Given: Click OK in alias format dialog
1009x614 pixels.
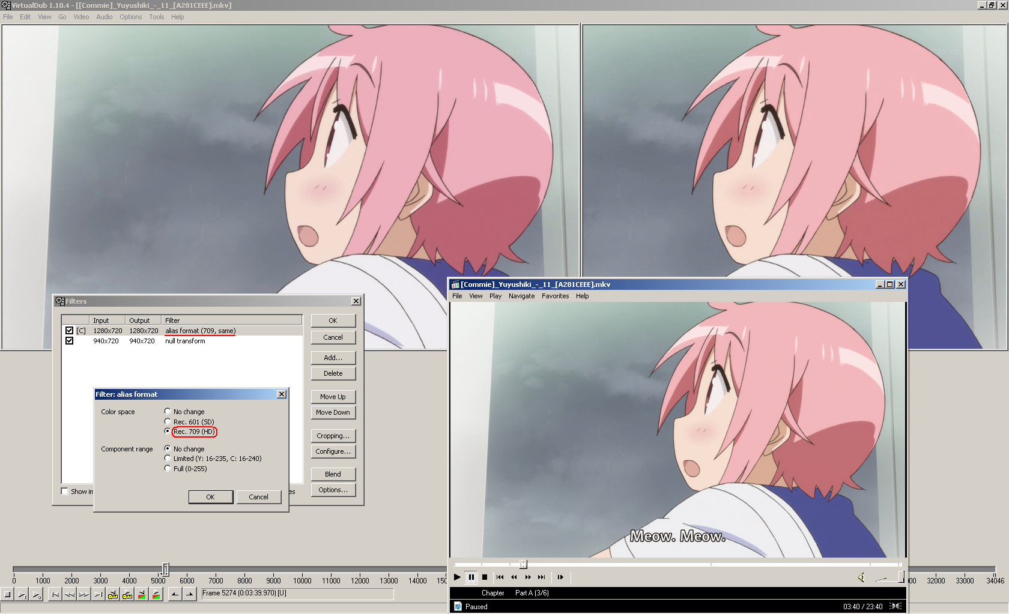Looking at the screenshot, I should pyautogui.click(x=211, y=497).
